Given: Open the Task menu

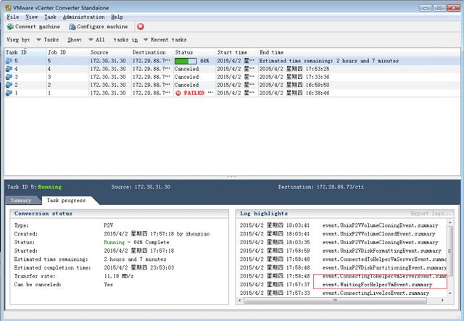Looking at the screenshot, I should [x=50, y=17].
